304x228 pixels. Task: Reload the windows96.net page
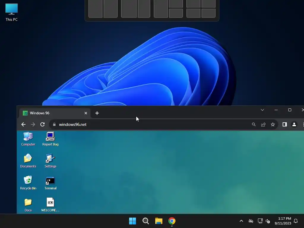(x=42, y=124)
